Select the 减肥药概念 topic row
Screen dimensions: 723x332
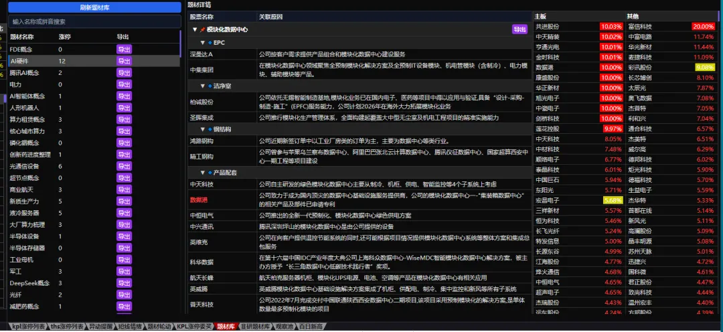(x=94, y=306)
